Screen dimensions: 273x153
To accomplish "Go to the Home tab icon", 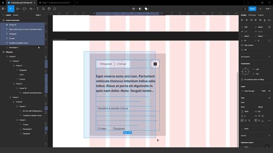I will tap(3, 3).
